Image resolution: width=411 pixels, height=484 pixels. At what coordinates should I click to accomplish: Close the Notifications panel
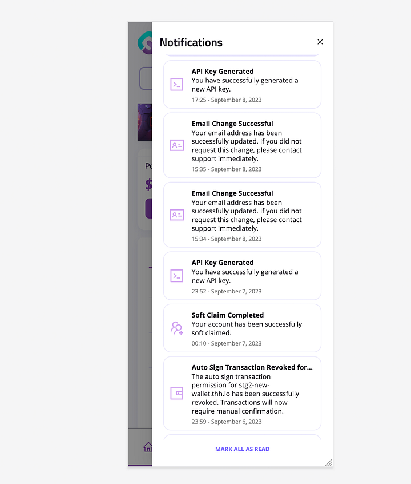(320, 42)
